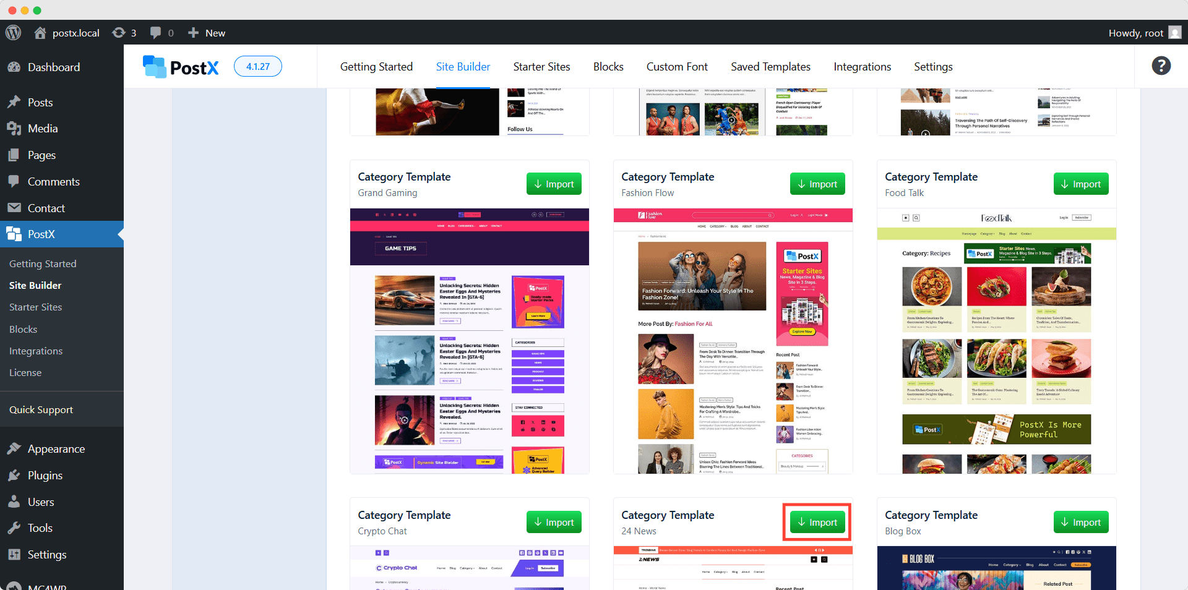Import the 24 News template
Screen dimensions: 1188x590
pos(817,522)
